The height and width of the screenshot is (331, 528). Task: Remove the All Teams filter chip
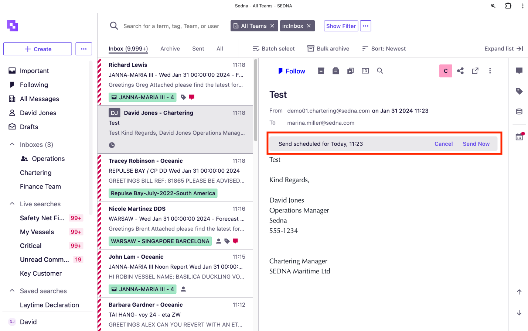pos(272,26)
